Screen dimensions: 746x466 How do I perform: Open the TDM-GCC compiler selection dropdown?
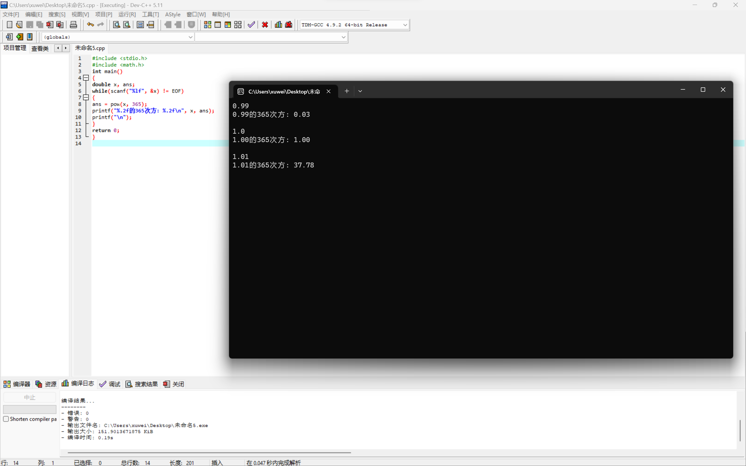click(405, 25)
